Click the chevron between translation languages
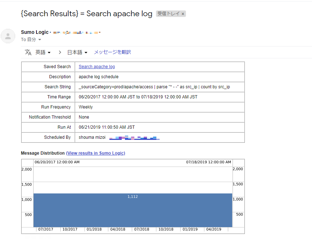This screenshot has width=312, height=239. (60, 52)
